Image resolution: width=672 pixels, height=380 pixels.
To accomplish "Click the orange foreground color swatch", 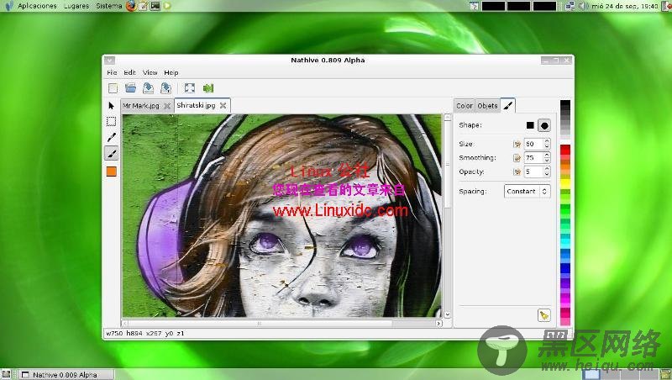I will (x=112, y=172).
